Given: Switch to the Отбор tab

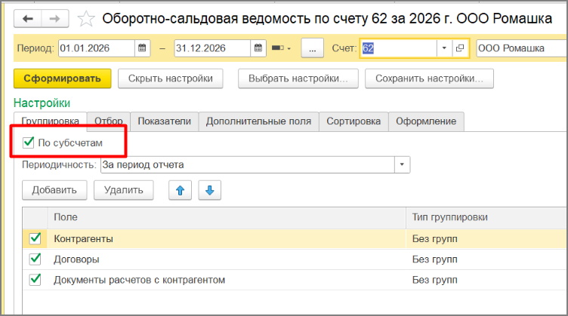Looking at the screenshot, I should click(109, 121).
